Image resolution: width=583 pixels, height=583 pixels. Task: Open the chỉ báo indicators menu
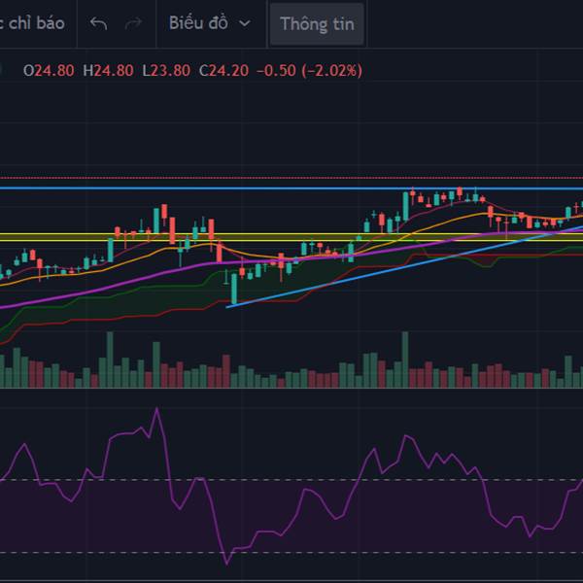pyautogui.click(x=33, y=23)
